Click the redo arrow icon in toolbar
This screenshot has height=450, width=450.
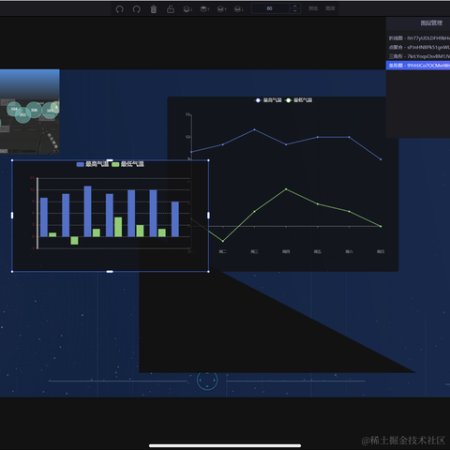tap(137, 9)
